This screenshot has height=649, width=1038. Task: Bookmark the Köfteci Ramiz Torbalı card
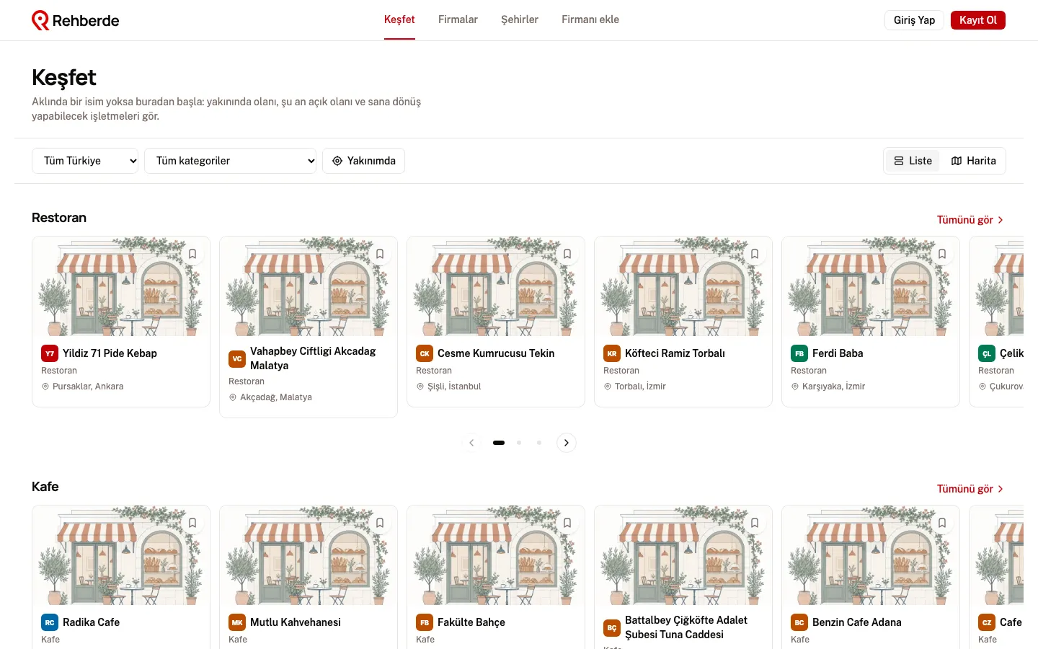(755, 254)
